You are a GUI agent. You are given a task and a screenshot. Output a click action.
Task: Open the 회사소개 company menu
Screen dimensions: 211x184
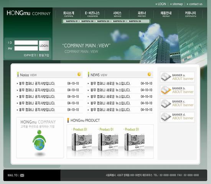coord(69,14)
